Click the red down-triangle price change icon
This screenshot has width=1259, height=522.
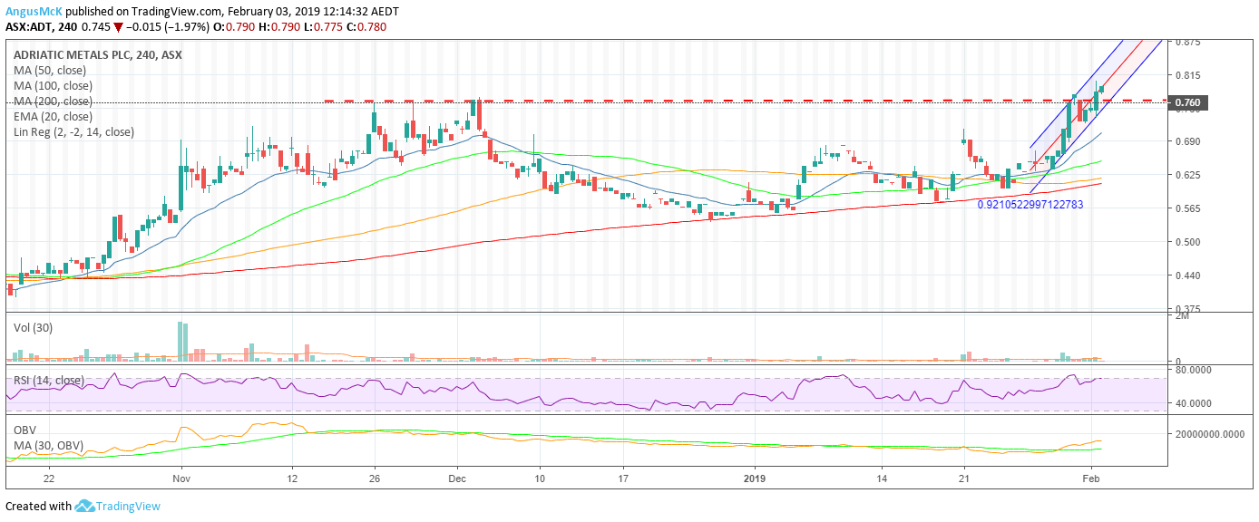[x=118, y=27]
